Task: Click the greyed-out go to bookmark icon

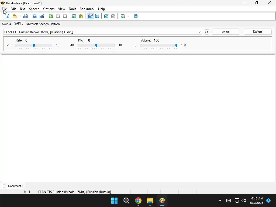Action: (x=113, y=16)
